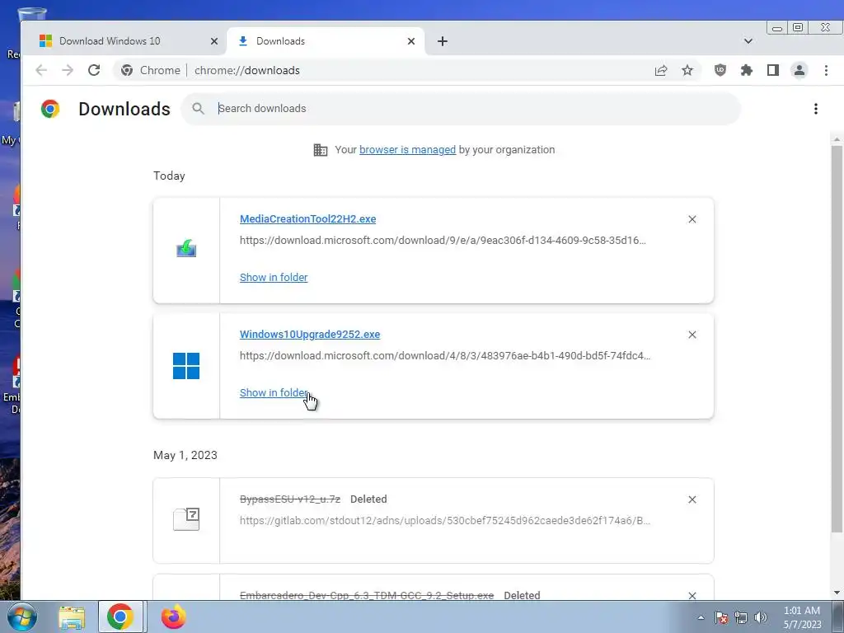The height and width of the screenshot is (633, 844).
Task: Open a new tab with plus button
Action: pyautogui.click(x=443, y=41)
